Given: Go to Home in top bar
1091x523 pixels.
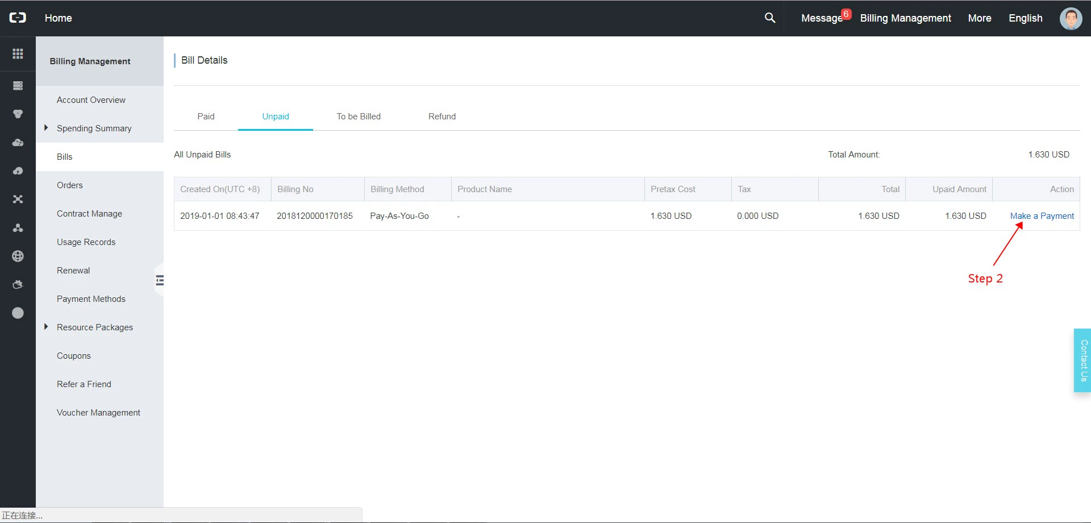Looking at the screenshot, I should (59, 18).
